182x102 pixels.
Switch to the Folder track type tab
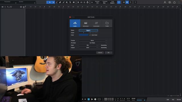[107, 23]
